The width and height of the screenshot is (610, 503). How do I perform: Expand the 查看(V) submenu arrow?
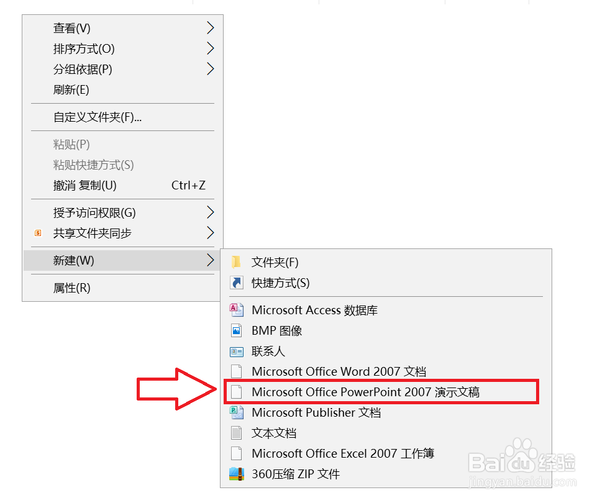tap(210, 27)
